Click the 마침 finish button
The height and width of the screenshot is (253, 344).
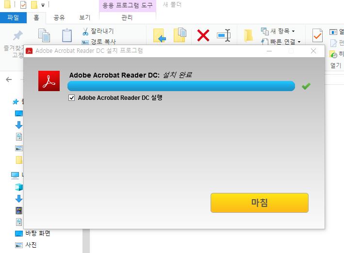point(259,203)
